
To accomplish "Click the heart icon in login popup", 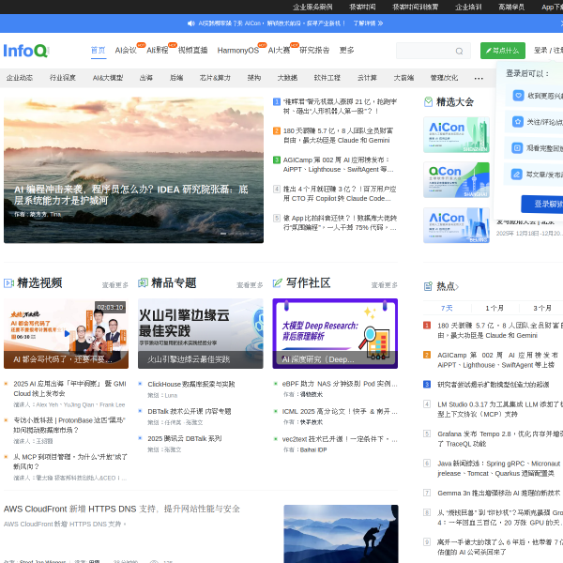I will [x=518, y=96].
